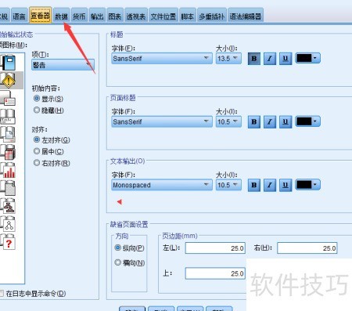The image size is (352, 311).
Task: Select the notes card icon in list
Action: 9,99
